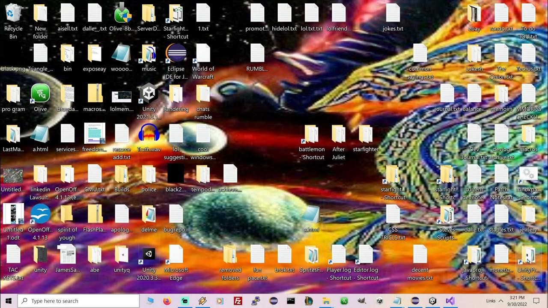Select the decent movies.txt file
The width and height of the screenshot is (548, 308).
click(x=420, y=255)
